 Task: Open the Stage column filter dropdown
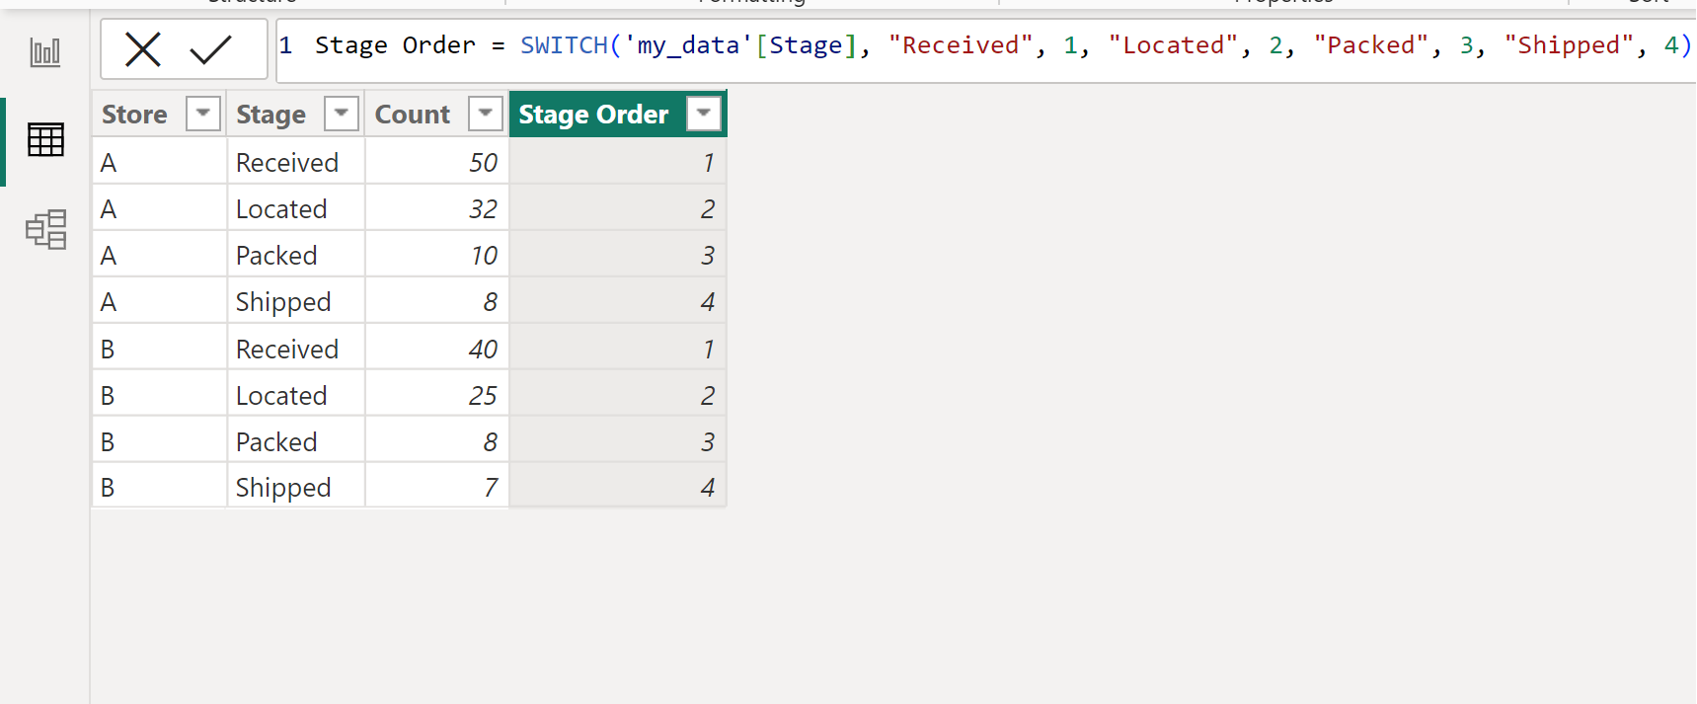341,114
